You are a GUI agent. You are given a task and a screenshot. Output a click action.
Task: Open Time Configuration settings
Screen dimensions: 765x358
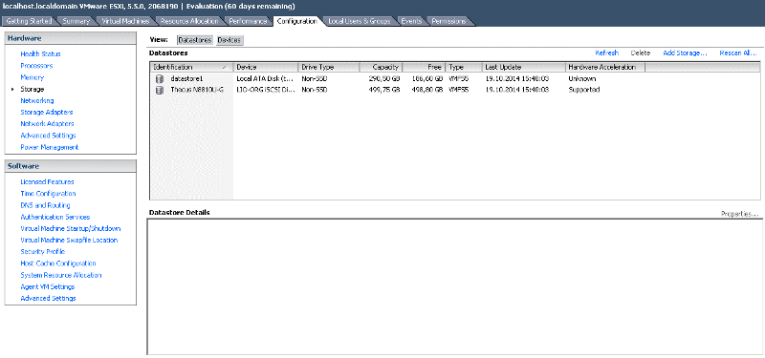click(x=49, y=194)
